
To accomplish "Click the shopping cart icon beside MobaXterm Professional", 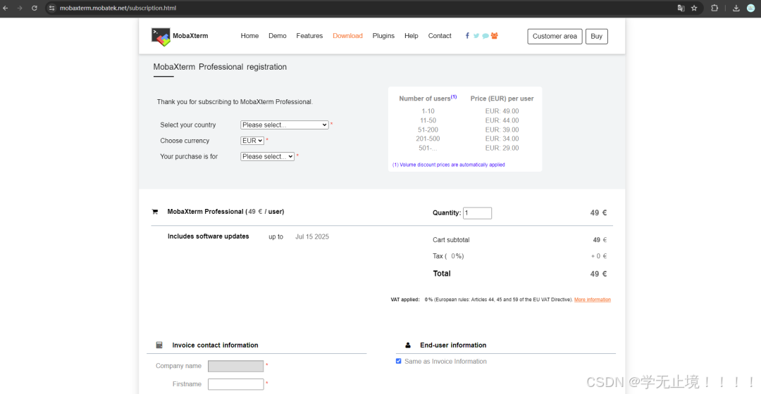I will [155, 212].
